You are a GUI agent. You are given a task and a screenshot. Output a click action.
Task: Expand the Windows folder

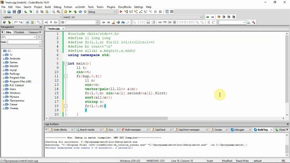pyautogui.click(x=4, y=93)
